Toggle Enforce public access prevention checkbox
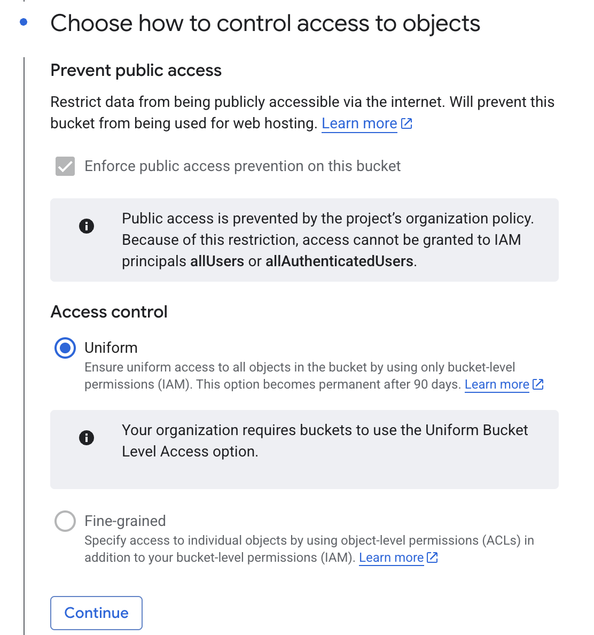Screen dimensions: 594x635 pyautogui.click(x=65, y=166)
